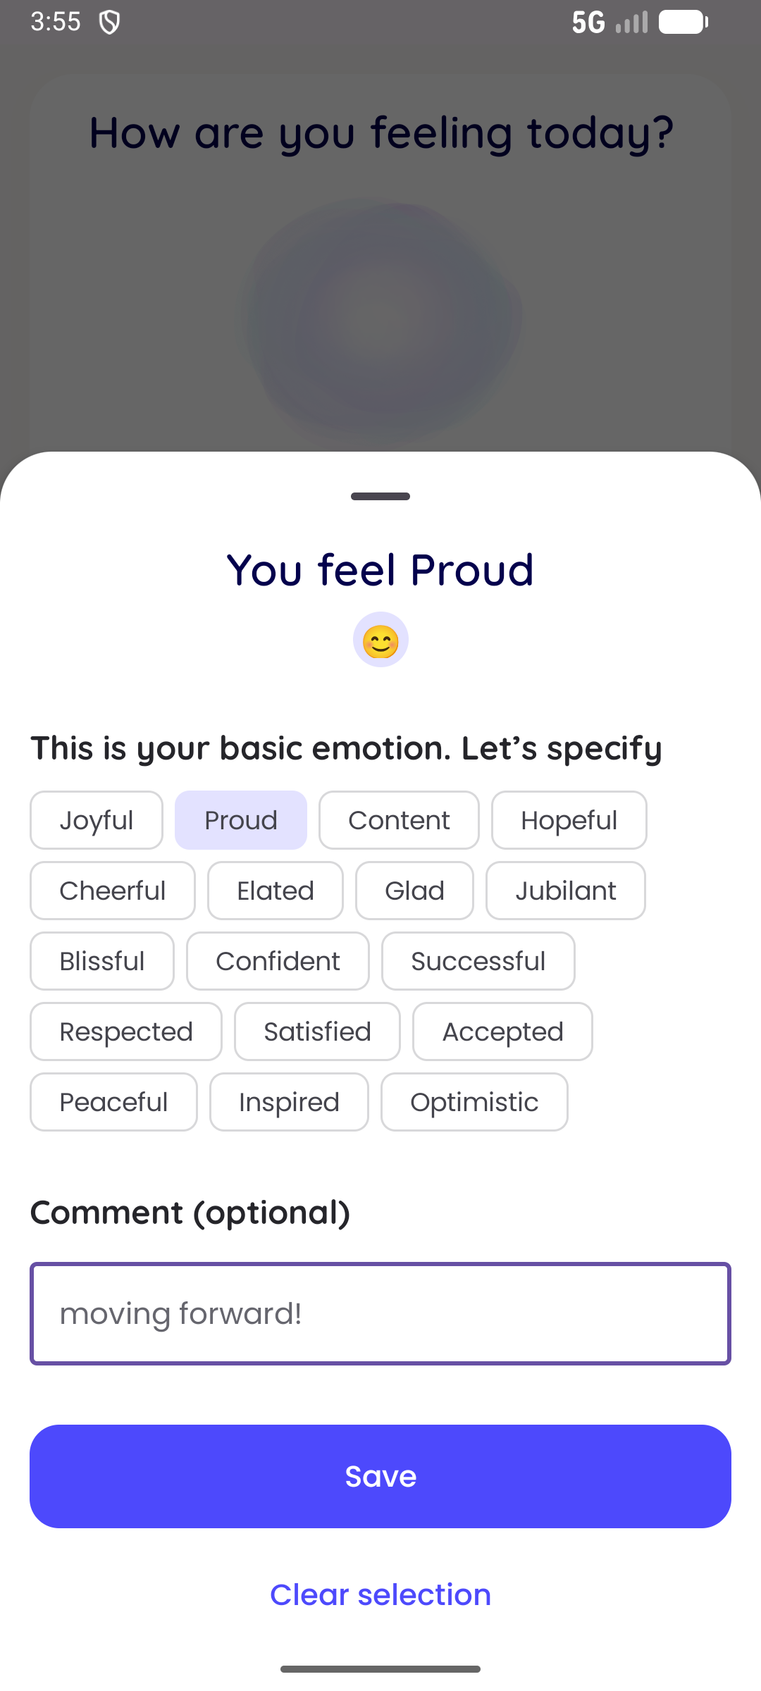Choose the Optimistic emotion chip
761x1691 pixels.
point(474,1102)
